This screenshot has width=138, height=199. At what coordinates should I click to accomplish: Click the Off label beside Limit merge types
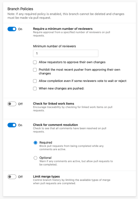click(x=20, y=177)
